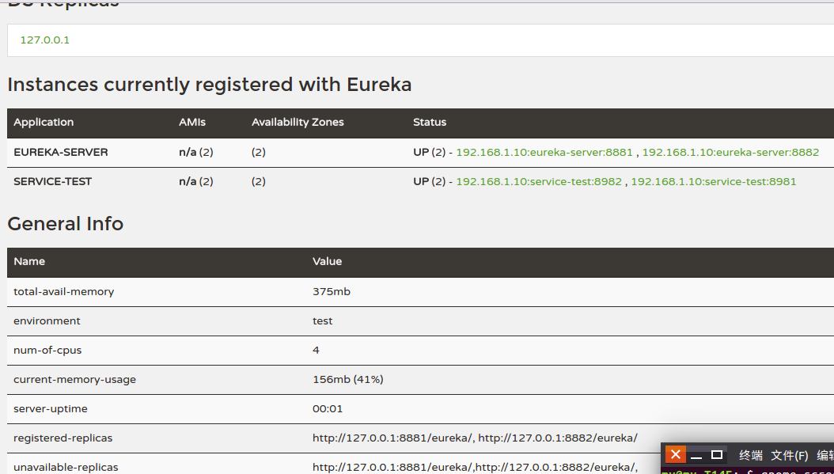Close the terminal window with orange X
The image size is (834, 474).
click(x=675, y=455)
